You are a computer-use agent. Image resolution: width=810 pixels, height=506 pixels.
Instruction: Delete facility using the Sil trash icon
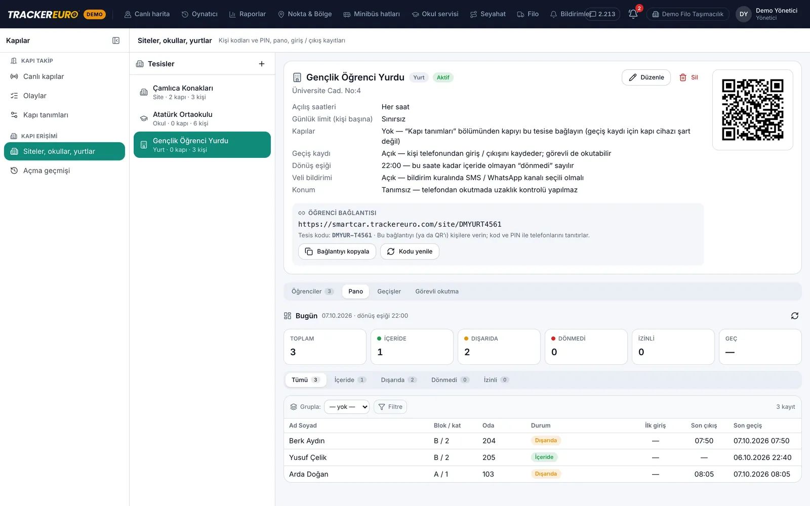(689, 77)
